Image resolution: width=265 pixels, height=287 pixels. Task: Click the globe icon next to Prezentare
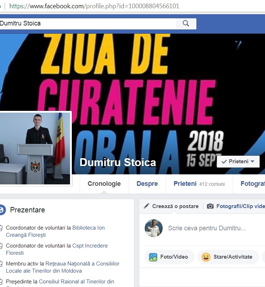point(2,210)
